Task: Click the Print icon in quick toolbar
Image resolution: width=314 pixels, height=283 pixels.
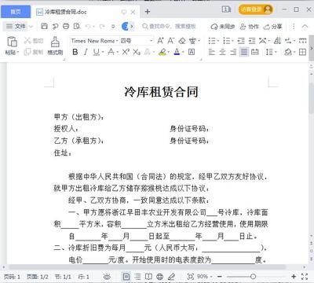Action: (66, 26)
